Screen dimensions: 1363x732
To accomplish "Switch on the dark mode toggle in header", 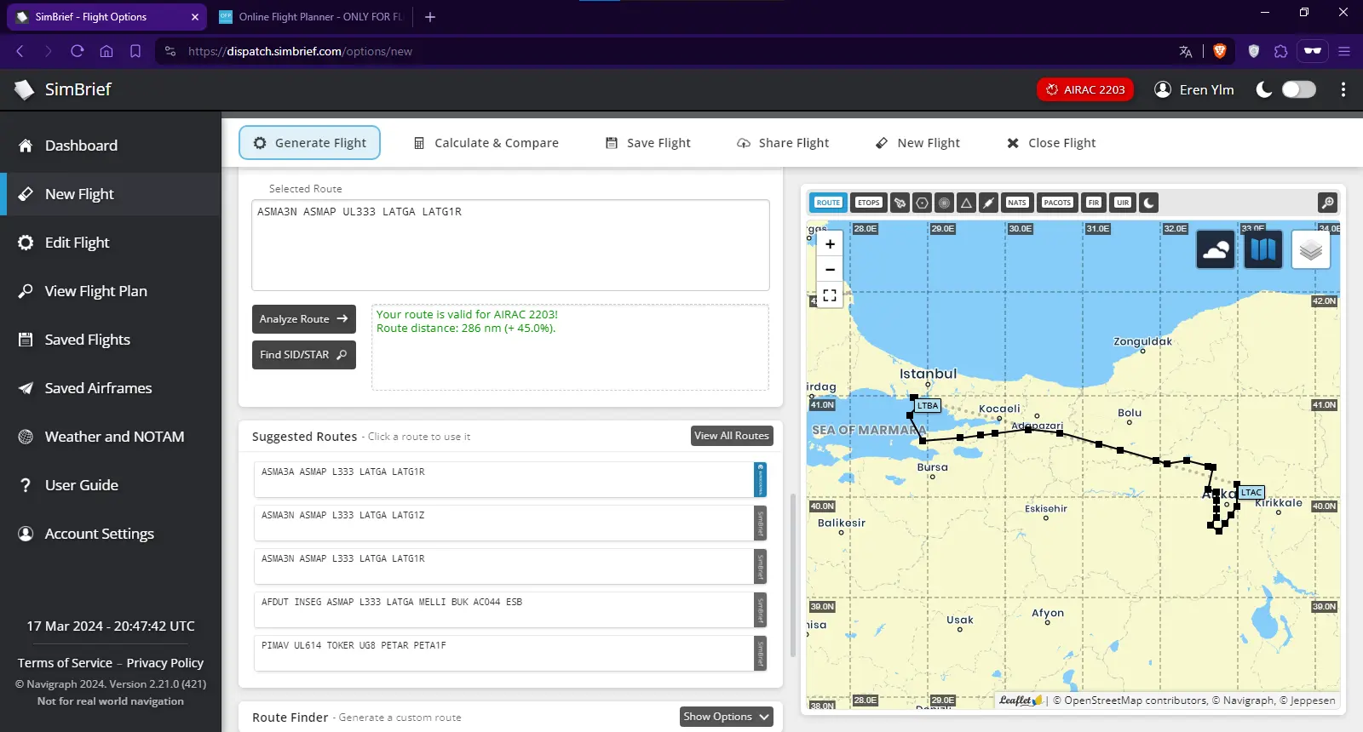I will click(1298, 89).
